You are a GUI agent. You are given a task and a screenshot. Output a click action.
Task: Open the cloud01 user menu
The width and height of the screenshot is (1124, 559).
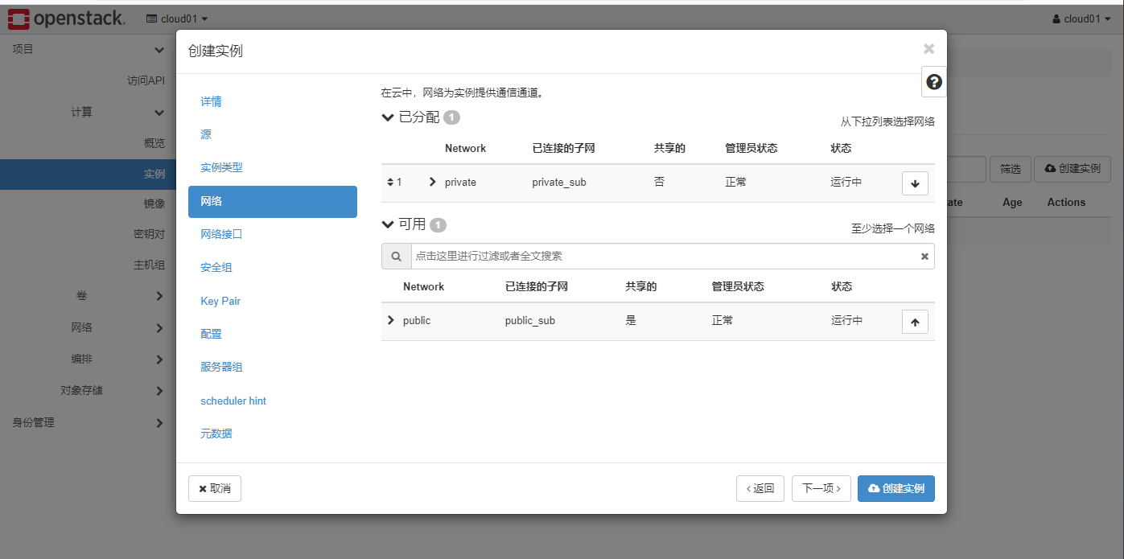tap(1081, 18)
